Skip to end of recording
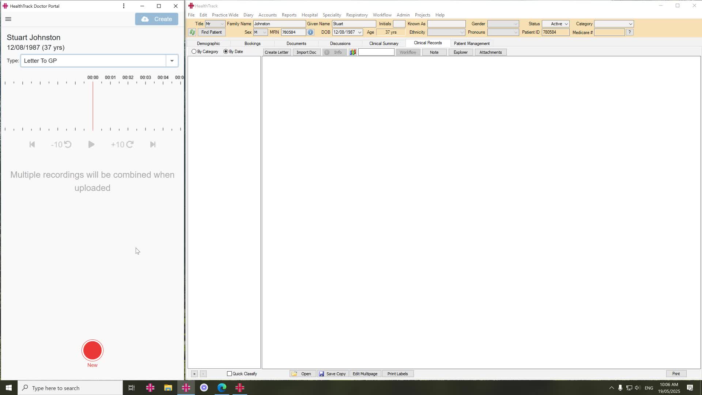The width and height of the screenshot is (702, 395). pyautogui.click(x=153, y=144)
